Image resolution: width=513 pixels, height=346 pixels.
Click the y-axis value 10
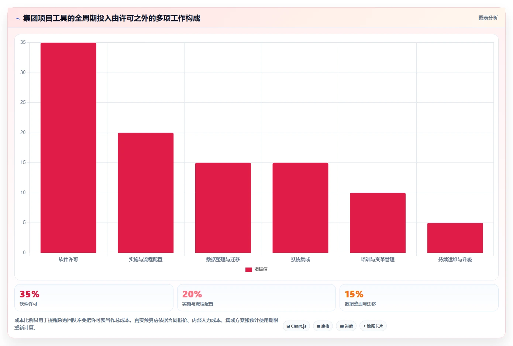(x=23, y=193)
